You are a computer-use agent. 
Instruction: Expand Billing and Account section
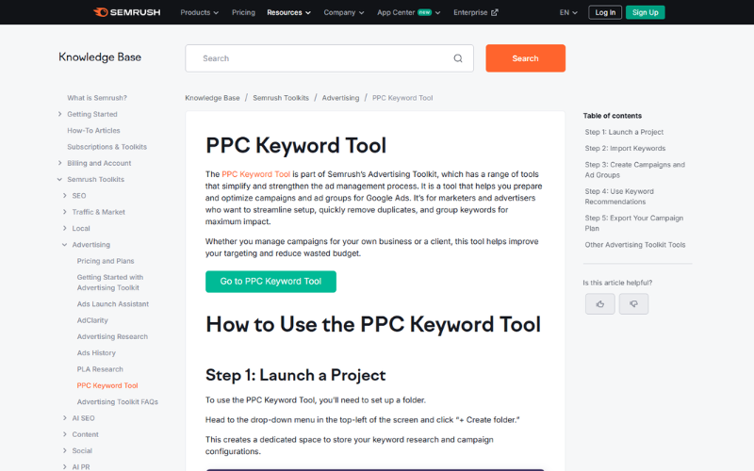pyautogui.click(x=59, y=163)
